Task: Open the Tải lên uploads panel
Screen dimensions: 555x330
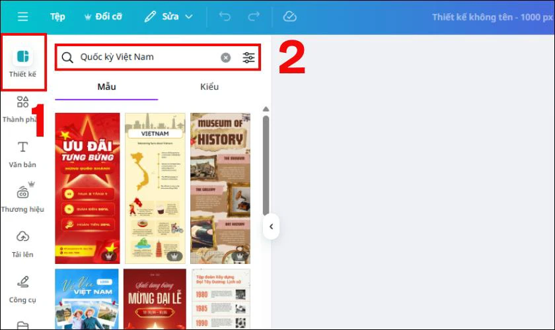Action: [x=22, y=244]
